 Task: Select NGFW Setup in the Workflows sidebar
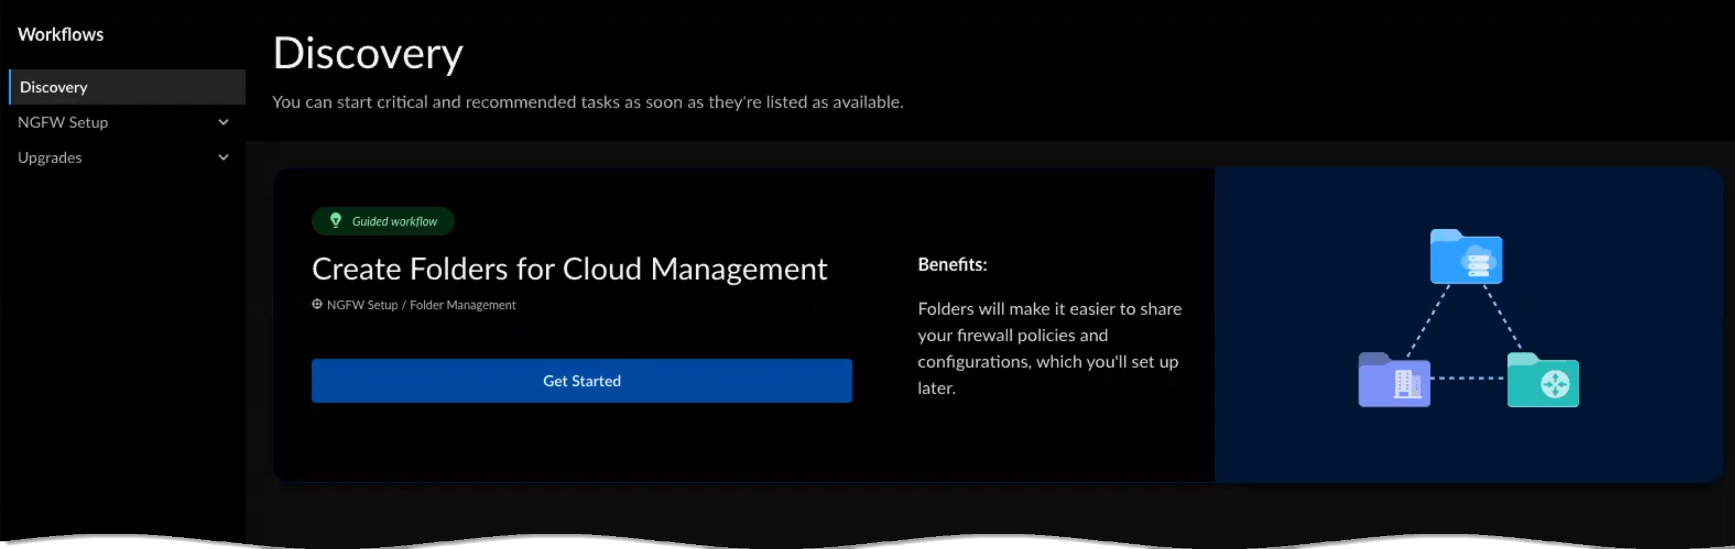tap(63, 123)
